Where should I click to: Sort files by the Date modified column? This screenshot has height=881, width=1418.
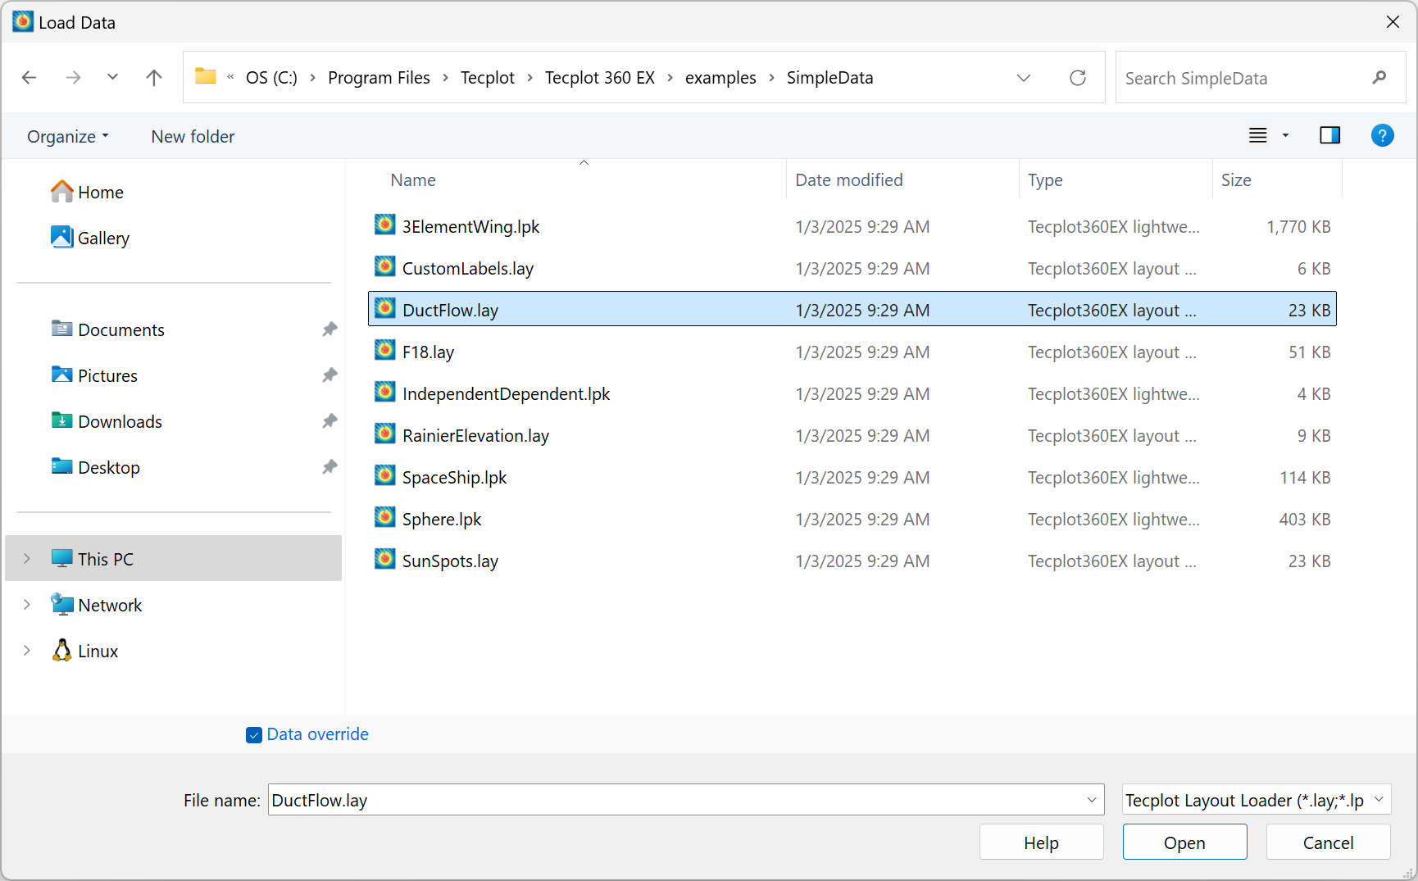coord(849,179)
